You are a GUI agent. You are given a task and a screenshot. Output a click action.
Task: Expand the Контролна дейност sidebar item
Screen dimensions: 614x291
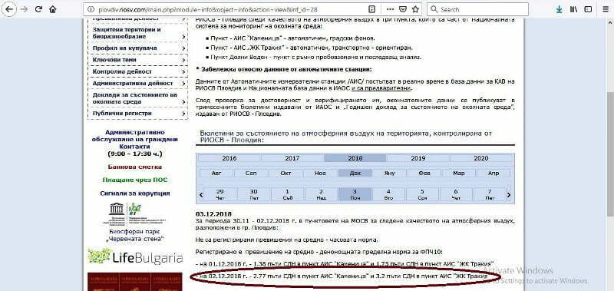[140, 71]
